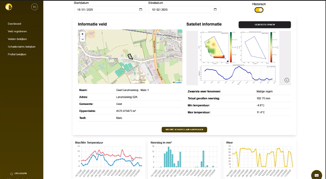
Task: Click the 'Sateliet informatie' heading
Action: pos(204,24)
